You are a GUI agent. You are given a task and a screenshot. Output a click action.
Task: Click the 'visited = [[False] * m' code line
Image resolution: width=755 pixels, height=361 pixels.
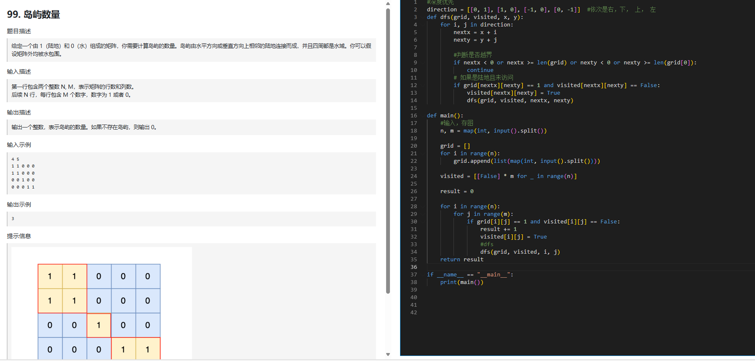pos(509,176)
